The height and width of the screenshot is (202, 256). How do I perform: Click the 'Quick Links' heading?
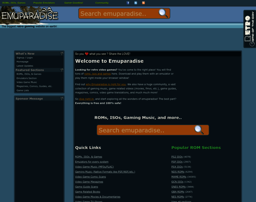click(x=88, y=147)
